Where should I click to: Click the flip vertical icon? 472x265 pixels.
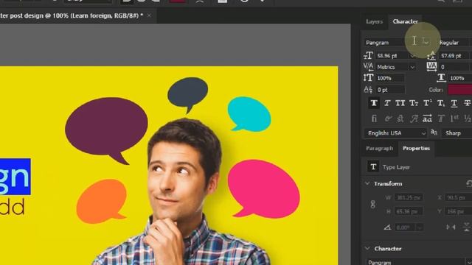click(467, 227)
